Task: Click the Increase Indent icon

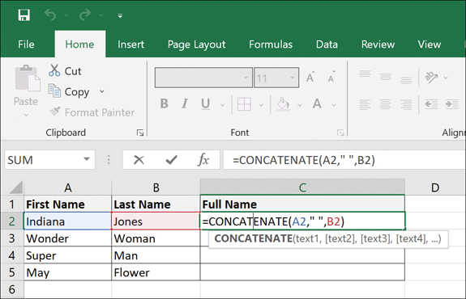Action: click(x=451, y=104)
